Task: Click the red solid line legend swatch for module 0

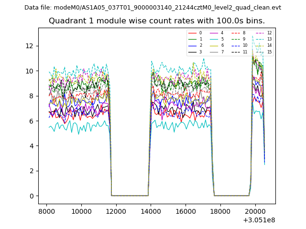Action: tap(193, 33)
